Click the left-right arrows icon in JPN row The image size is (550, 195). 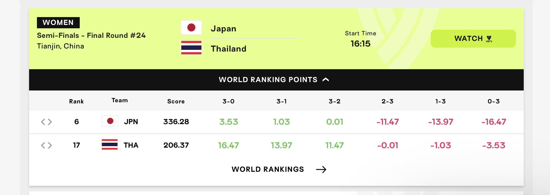46,122
